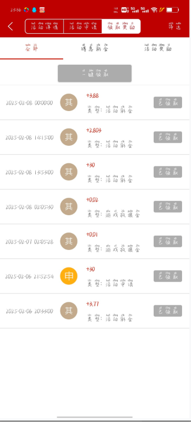Select the 2025-02-08 13:53:00 +30 record row

click(95, 172)
